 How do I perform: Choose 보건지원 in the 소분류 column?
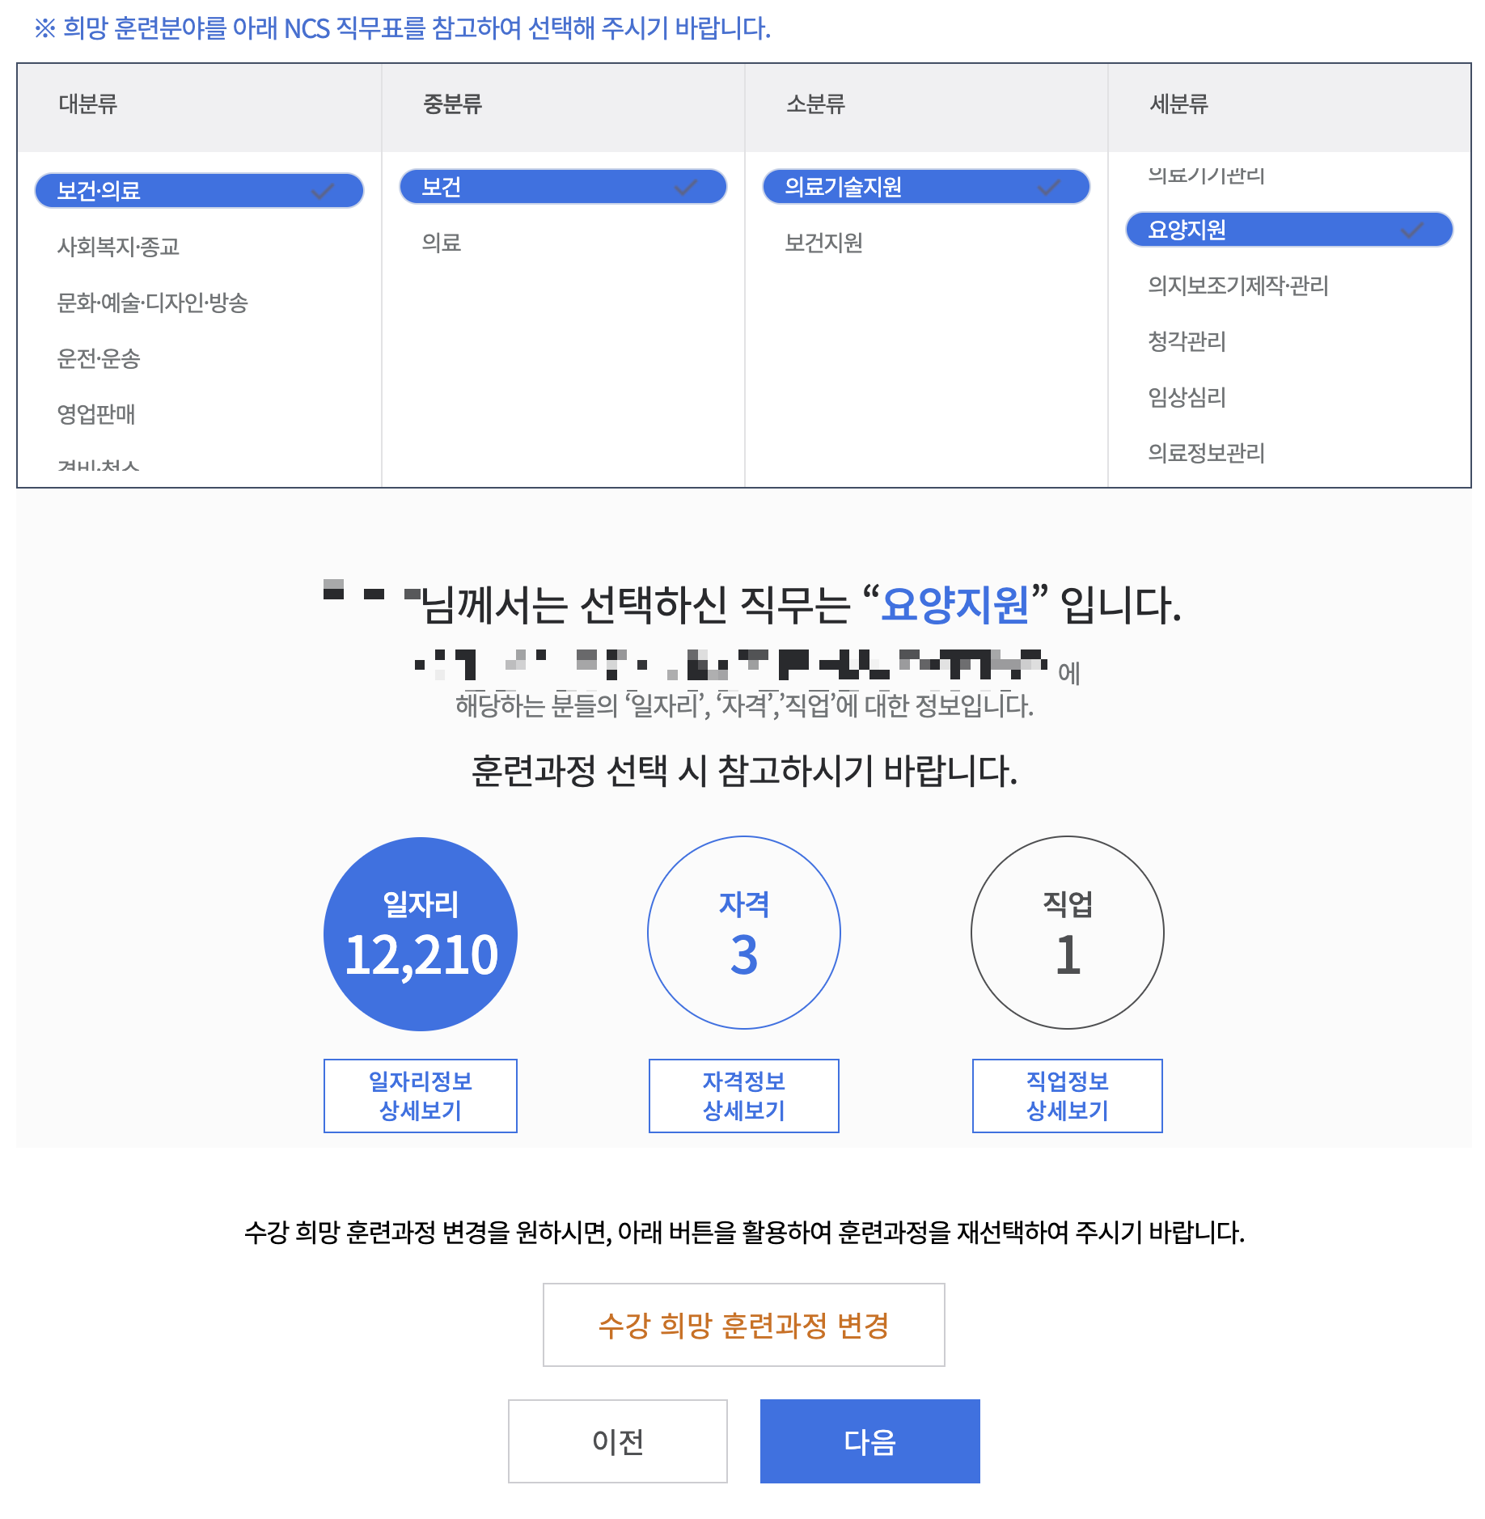point(823,239)
